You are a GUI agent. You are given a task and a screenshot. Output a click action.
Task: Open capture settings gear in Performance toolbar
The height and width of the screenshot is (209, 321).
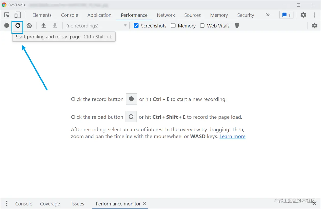coord(315,25)
